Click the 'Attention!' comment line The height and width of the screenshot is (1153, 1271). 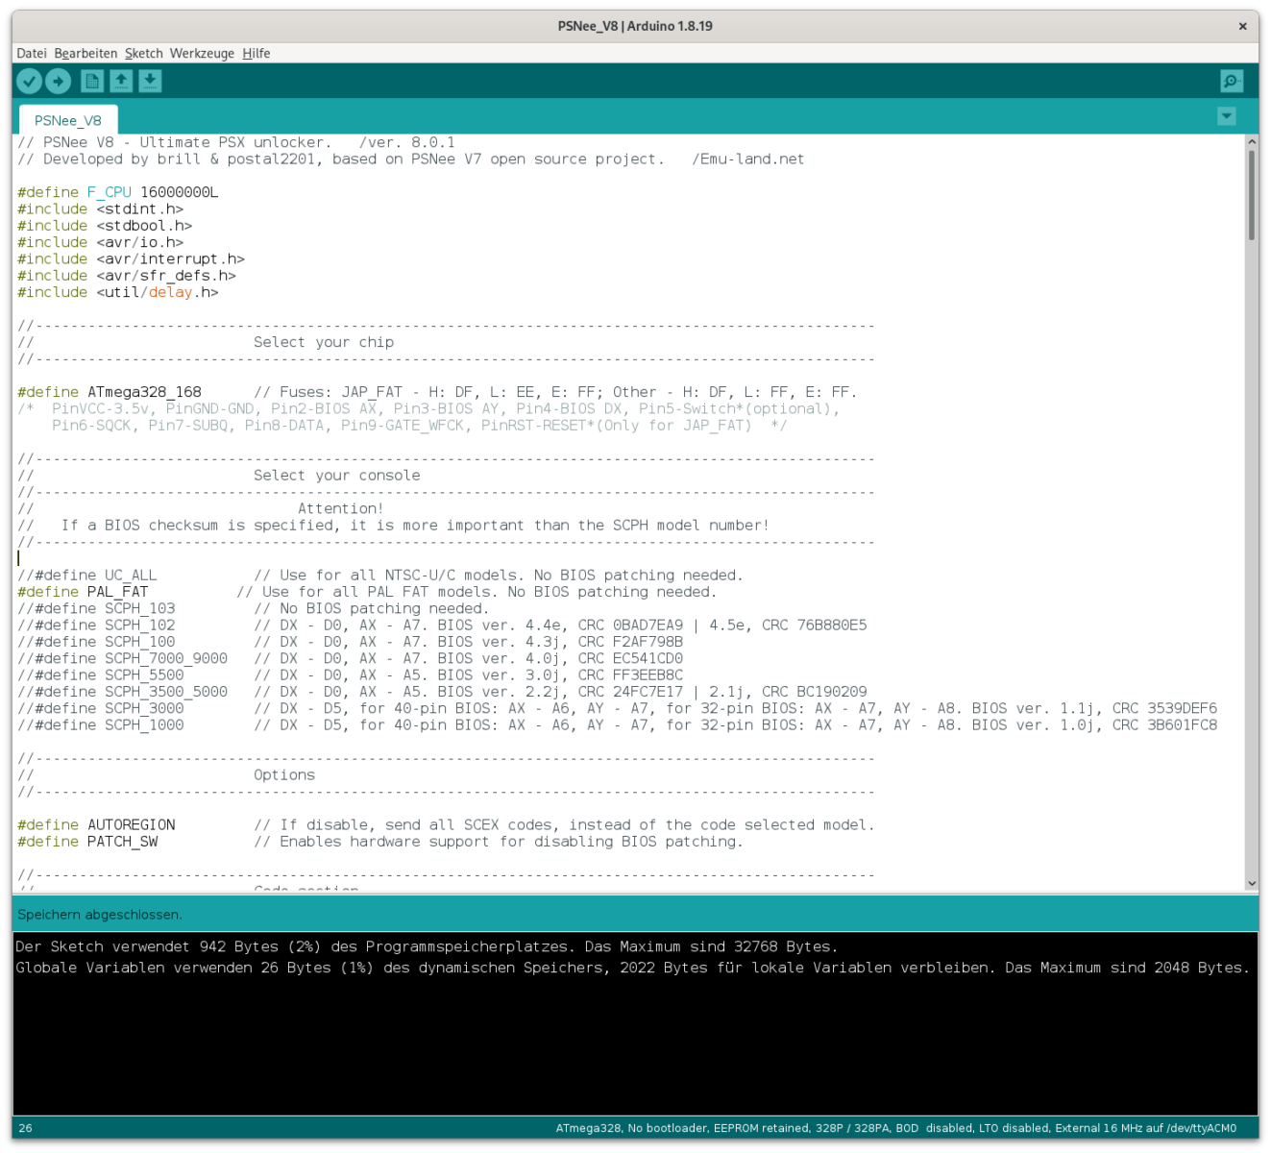340,509
